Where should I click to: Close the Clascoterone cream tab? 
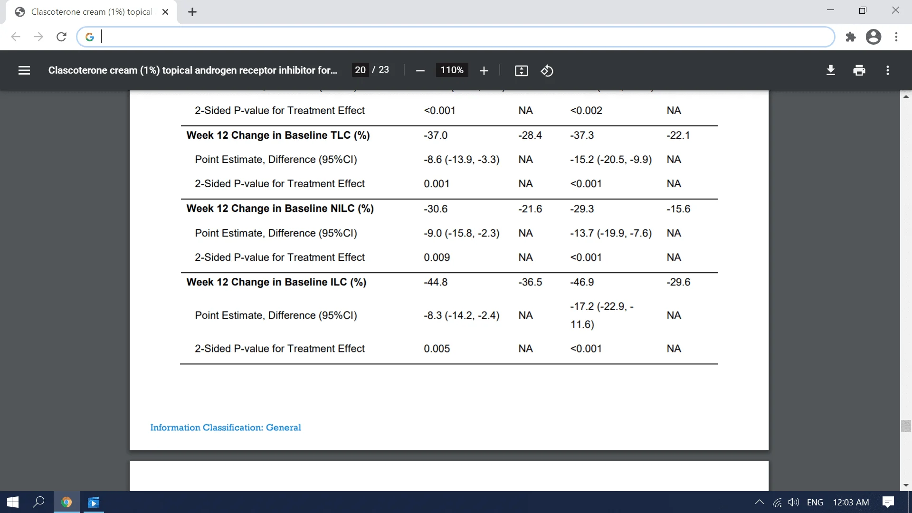(x=165, y=12)
